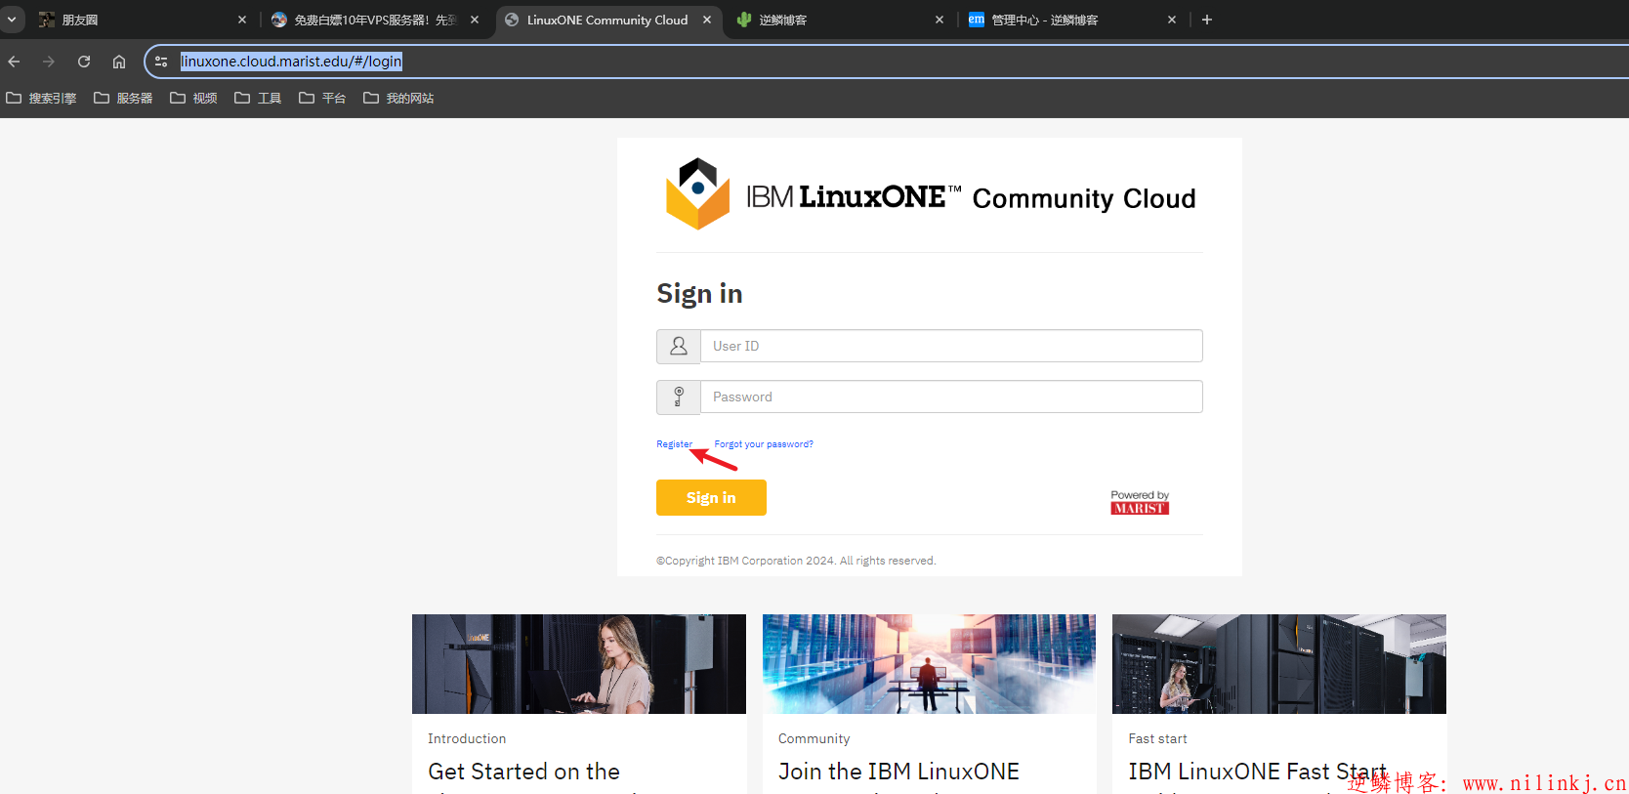The width and height of the screenshot is (1629, 794).
Task: Switch to the 管理中心 - 逆鳞博客 tab
Action: pos(1072,20)
